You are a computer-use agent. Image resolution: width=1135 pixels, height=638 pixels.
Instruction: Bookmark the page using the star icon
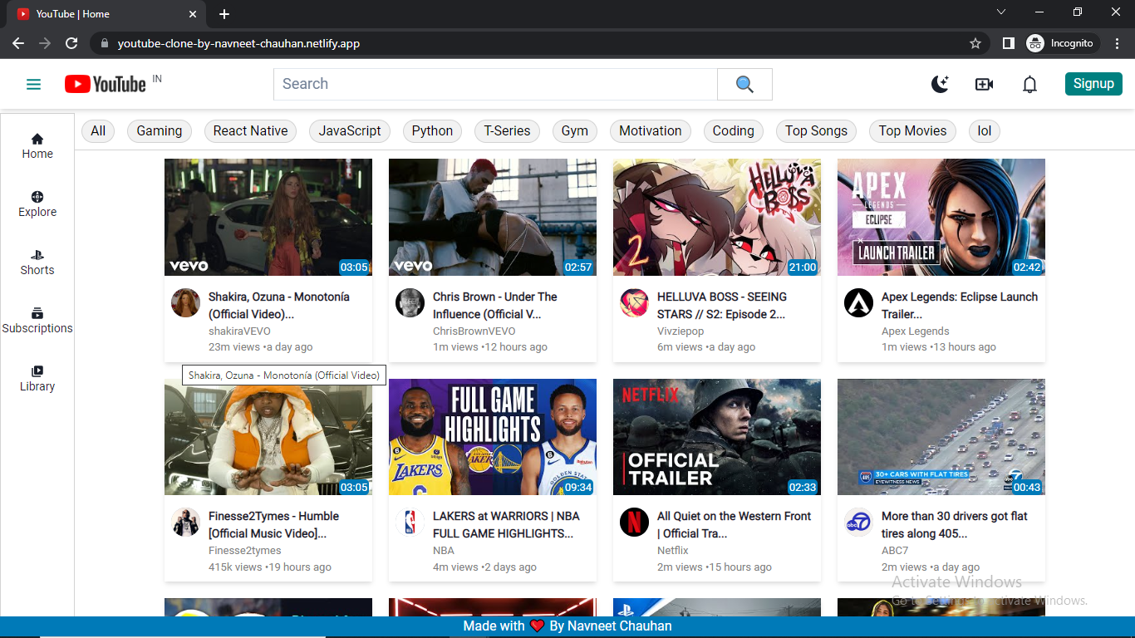975,43
